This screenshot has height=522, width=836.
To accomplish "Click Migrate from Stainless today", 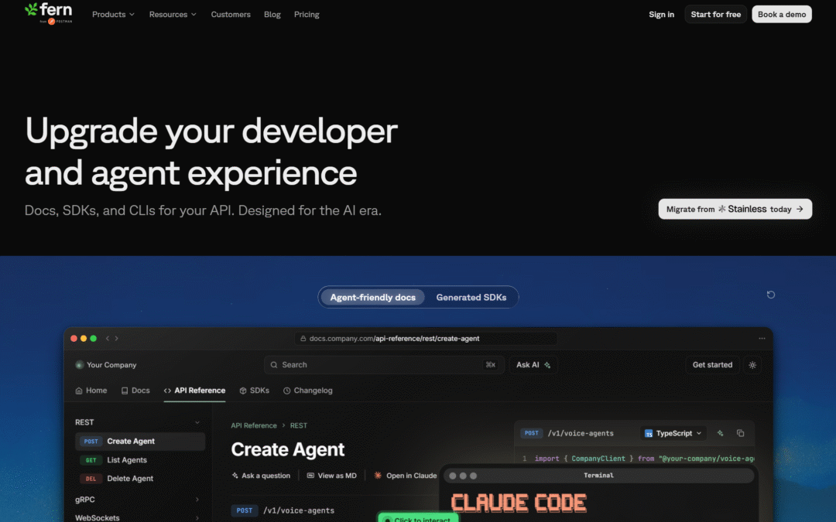I will (735, 210).
